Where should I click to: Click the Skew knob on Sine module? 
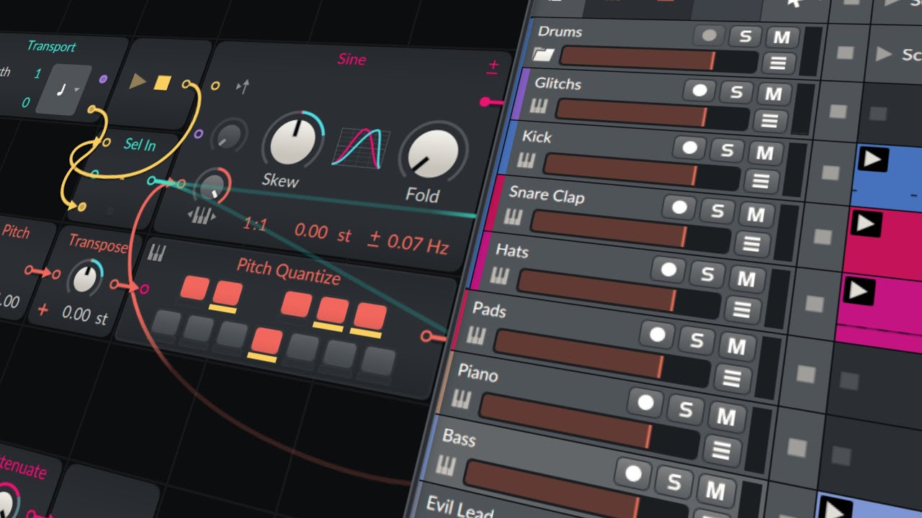(293, 140)
